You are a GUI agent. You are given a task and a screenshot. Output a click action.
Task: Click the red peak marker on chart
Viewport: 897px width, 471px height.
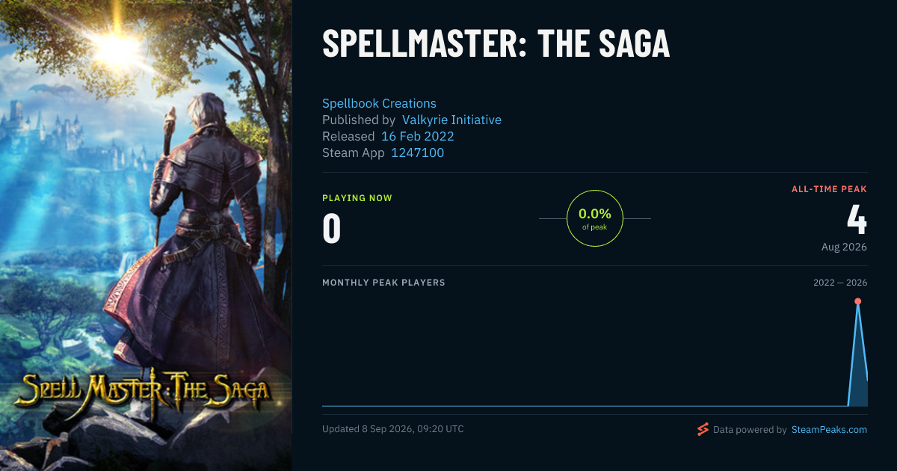click(857, 301)
